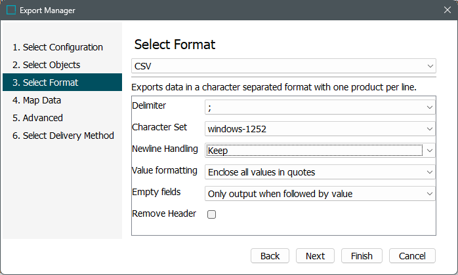The image size is (458, 275).
Task: Close the Export Manager dialog
Action: point(446,10)
